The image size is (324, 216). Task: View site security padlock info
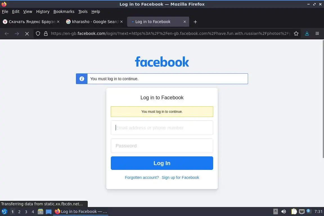coord(46,33)
